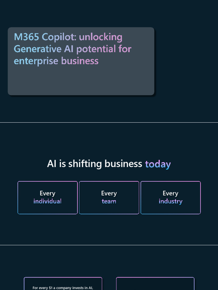The width and height of the screenshot is (218, 290).
Task: Click "Every" above the word industry
Action: [171, 193]
